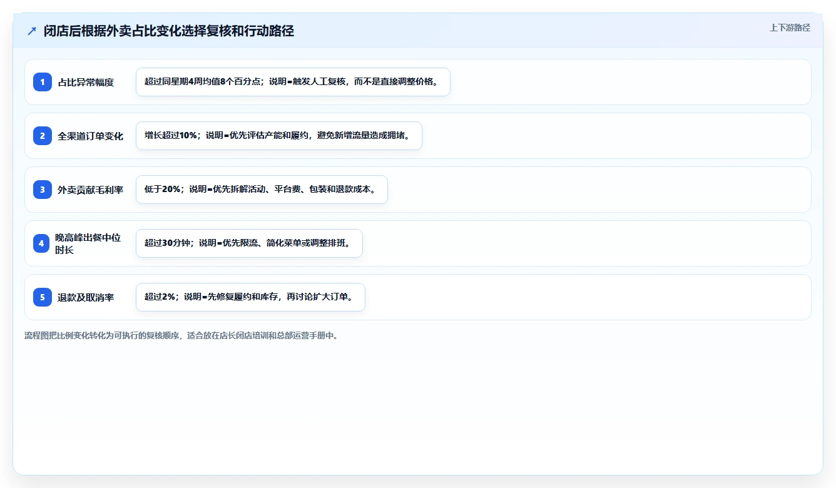
Task: Click step number 2 badge
Action: (x=43, y=136)
